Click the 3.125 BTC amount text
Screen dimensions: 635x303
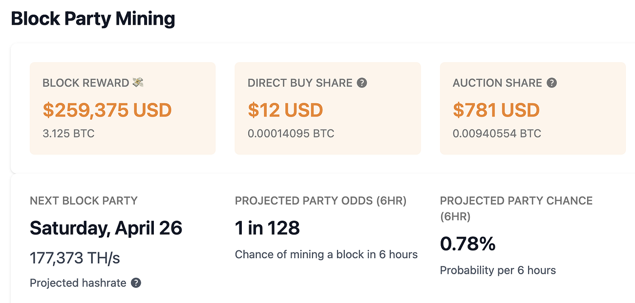(68, 133)
